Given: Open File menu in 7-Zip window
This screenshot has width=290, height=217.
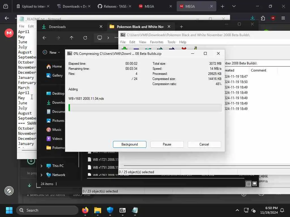Looking at the screenshot, I should pos(123,42).
